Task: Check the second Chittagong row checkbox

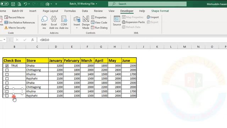Action: 7,87
